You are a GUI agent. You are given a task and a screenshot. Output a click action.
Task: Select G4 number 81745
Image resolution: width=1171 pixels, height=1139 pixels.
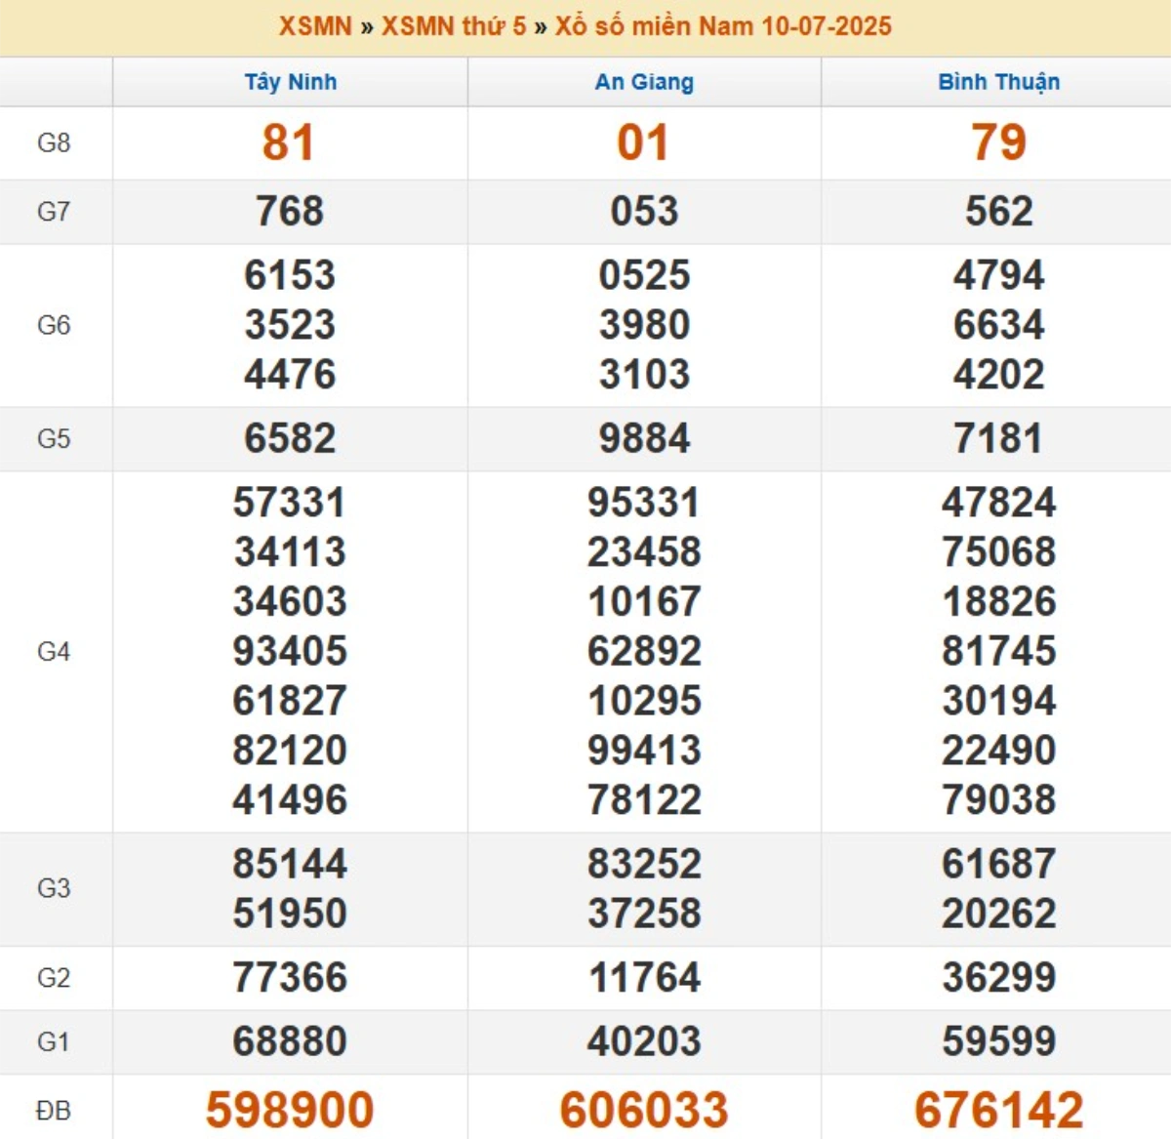(999, 651)
